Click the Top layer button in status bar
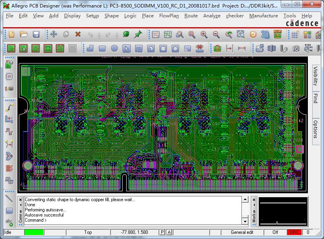This screenshot has width=324, height=239. tap(88, 232)
